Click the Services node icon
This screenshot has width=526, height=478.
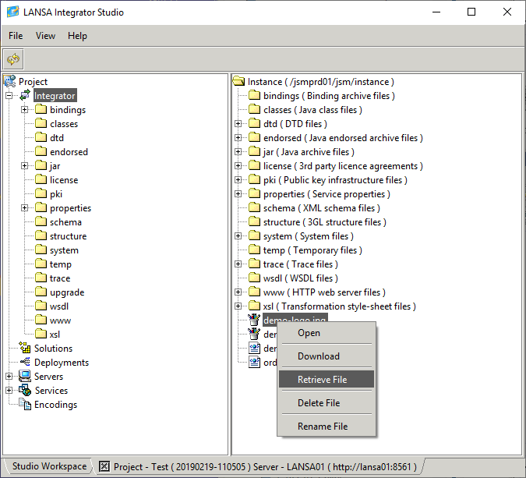[x=24, y=391]
